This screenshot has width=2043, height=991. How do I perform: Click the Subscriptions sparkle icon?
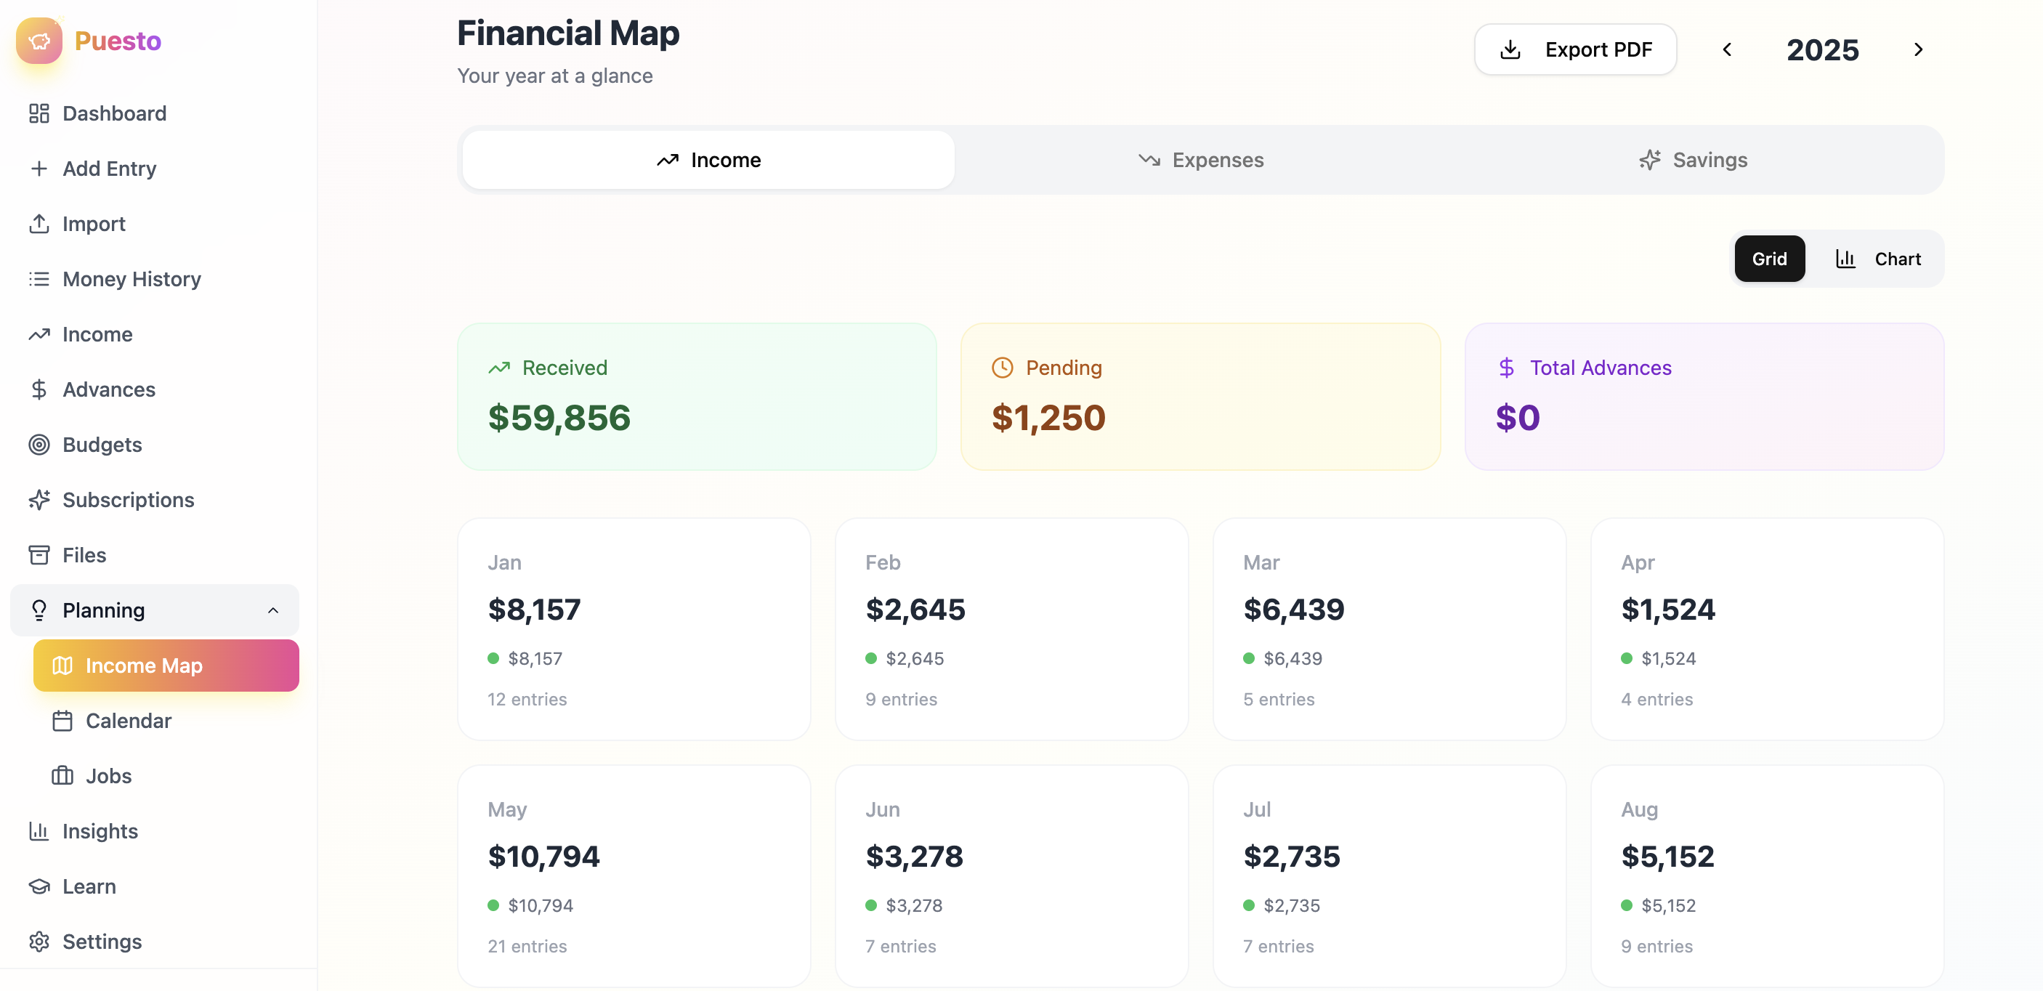coord(39,499)
